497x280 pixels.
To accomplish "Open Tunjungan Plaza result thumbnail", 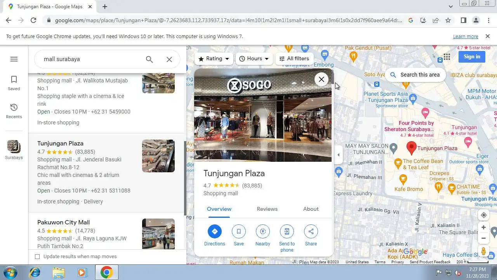I will (158, 156).
